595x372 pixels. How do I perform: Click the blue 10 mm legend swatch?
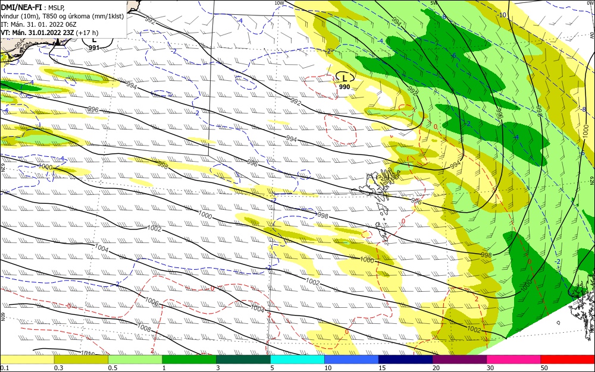352,360
